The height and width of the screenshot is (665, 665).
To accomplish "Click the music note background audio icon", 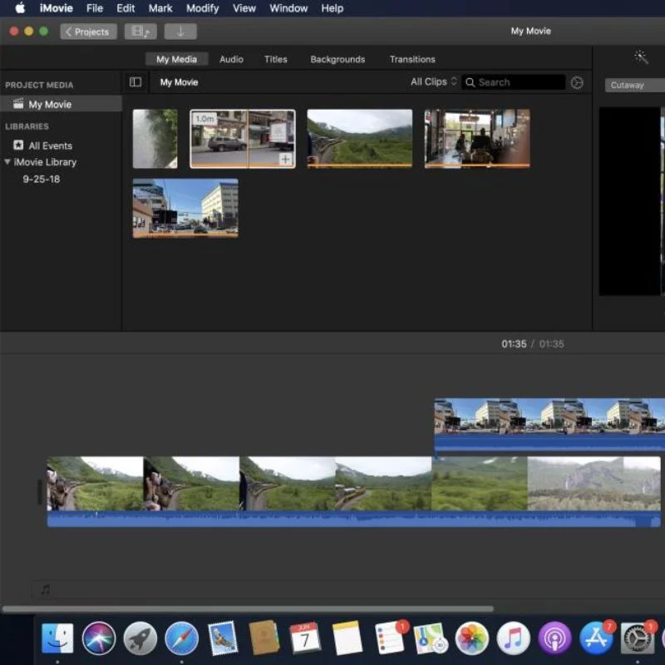I will click(46, 589).
